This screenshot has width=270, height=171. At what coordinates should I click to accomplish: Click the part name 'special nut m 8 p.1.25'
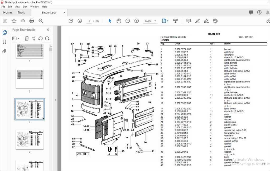click(235, 130)
